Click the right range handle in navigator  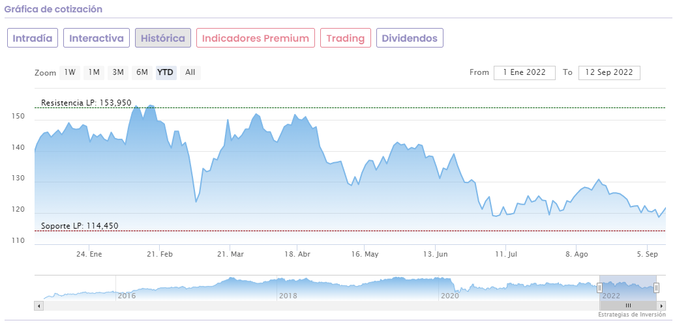click(x=657, y=288)
